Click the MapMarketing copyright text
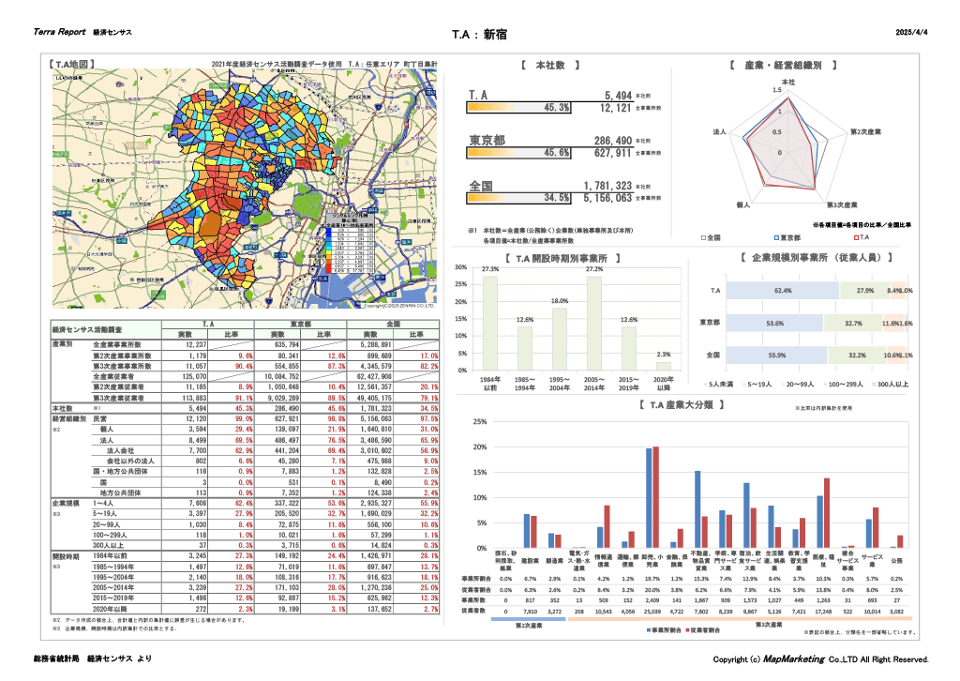The height and width of the screenshot is (681, 960). 820,658
